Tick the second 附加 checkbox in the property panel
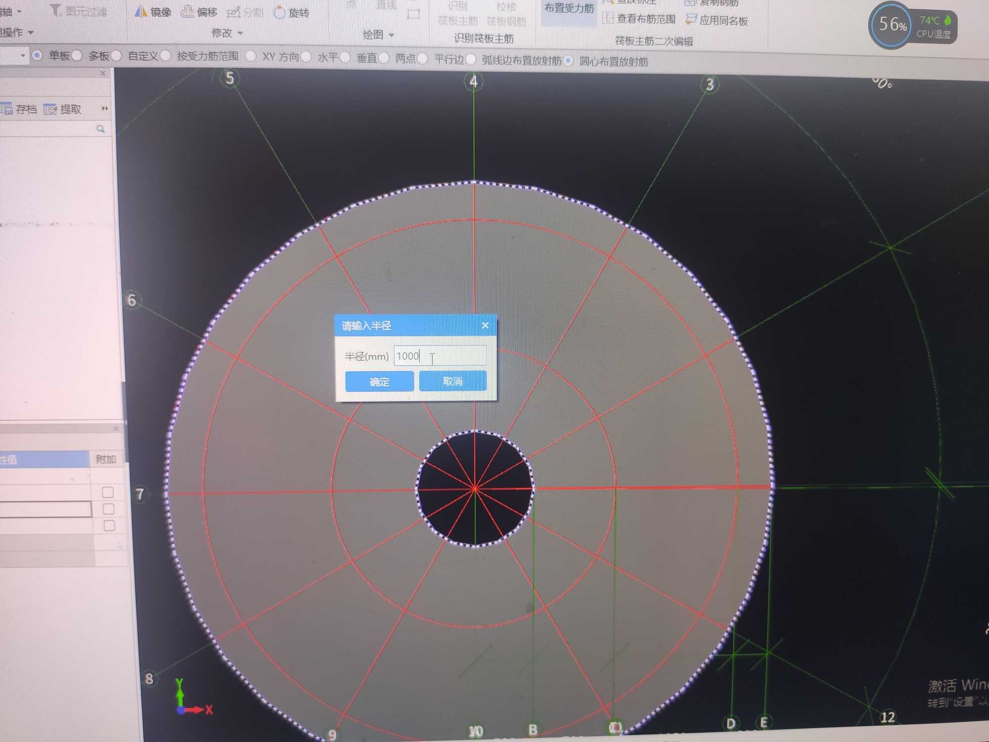 [109, 509]
